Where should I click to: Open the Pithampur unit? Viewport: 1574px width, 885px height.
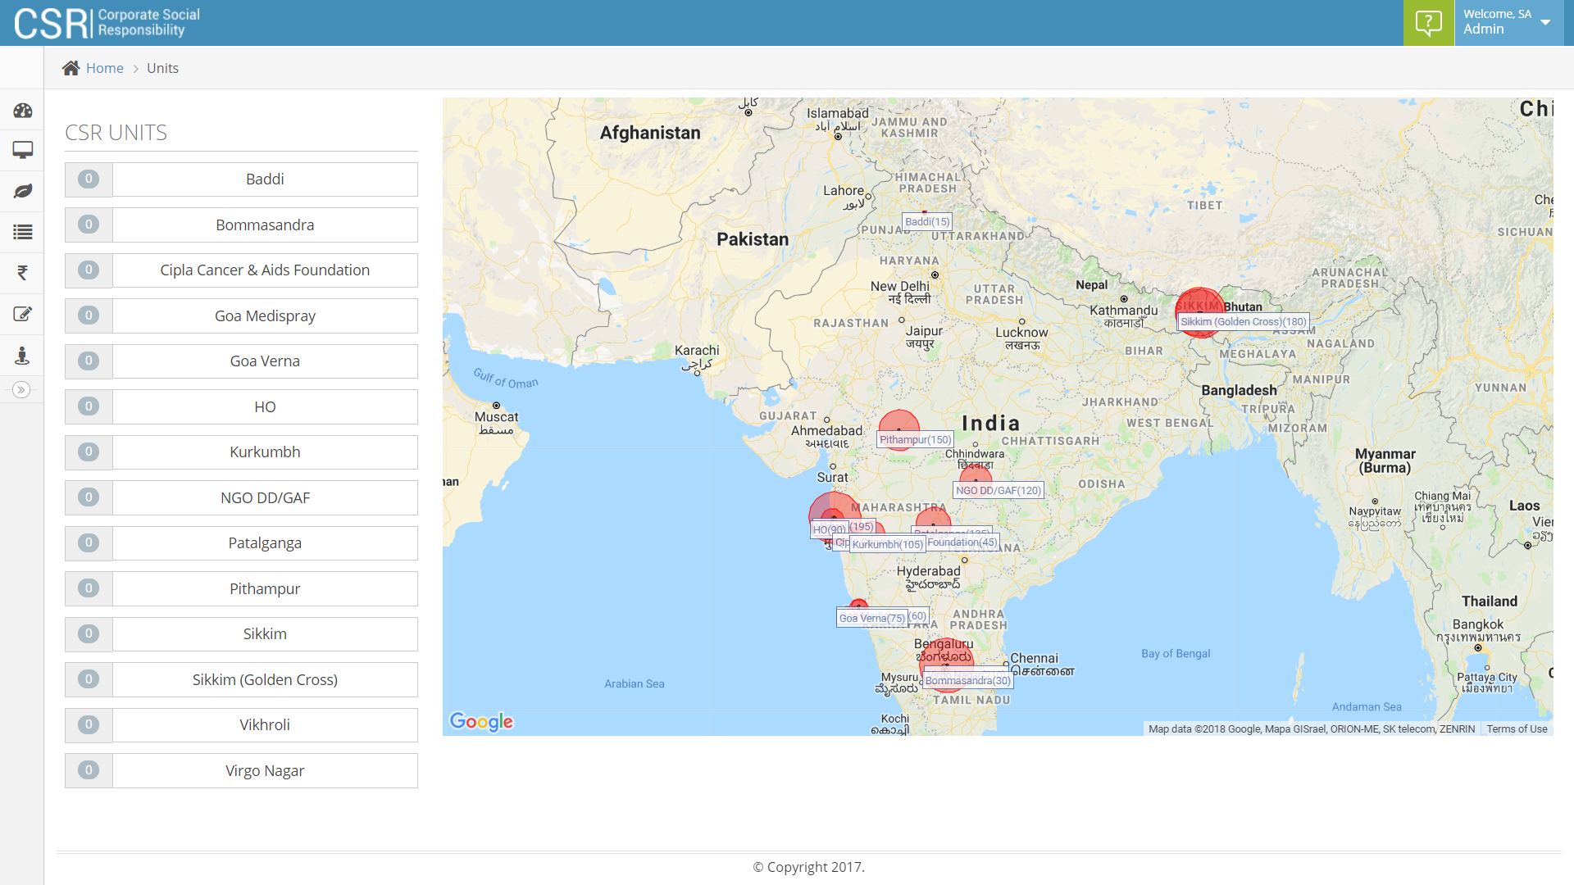point(265,588)
